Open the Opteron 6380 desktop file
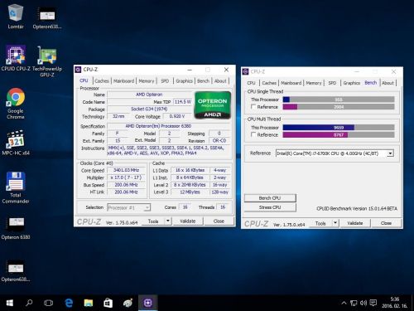414x311 pixels. tap(16, 228)
